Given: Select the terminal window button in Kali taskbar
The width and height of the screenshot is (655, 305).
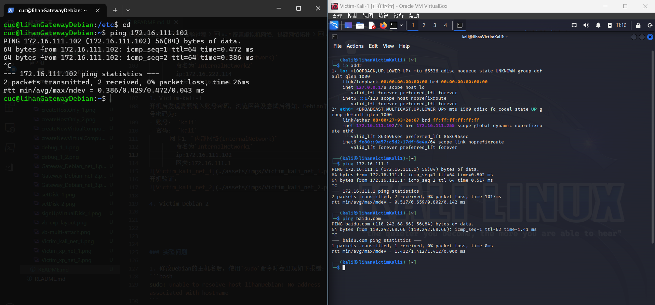Looking at the screenshot, I should point(460,25).
